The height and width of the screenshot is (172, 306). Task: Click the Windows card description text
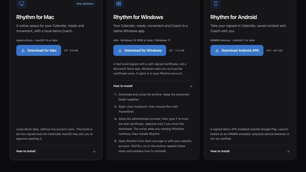click(x=150, y=28)
